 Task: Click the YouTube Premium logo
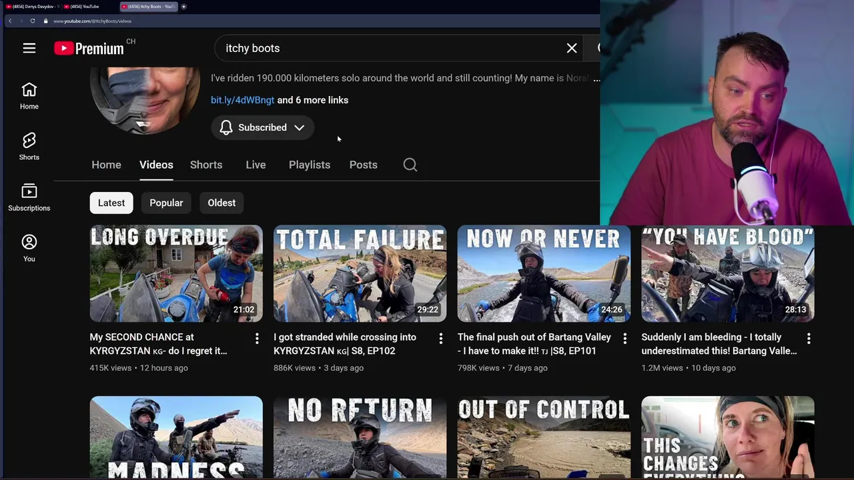coord(89,48)
